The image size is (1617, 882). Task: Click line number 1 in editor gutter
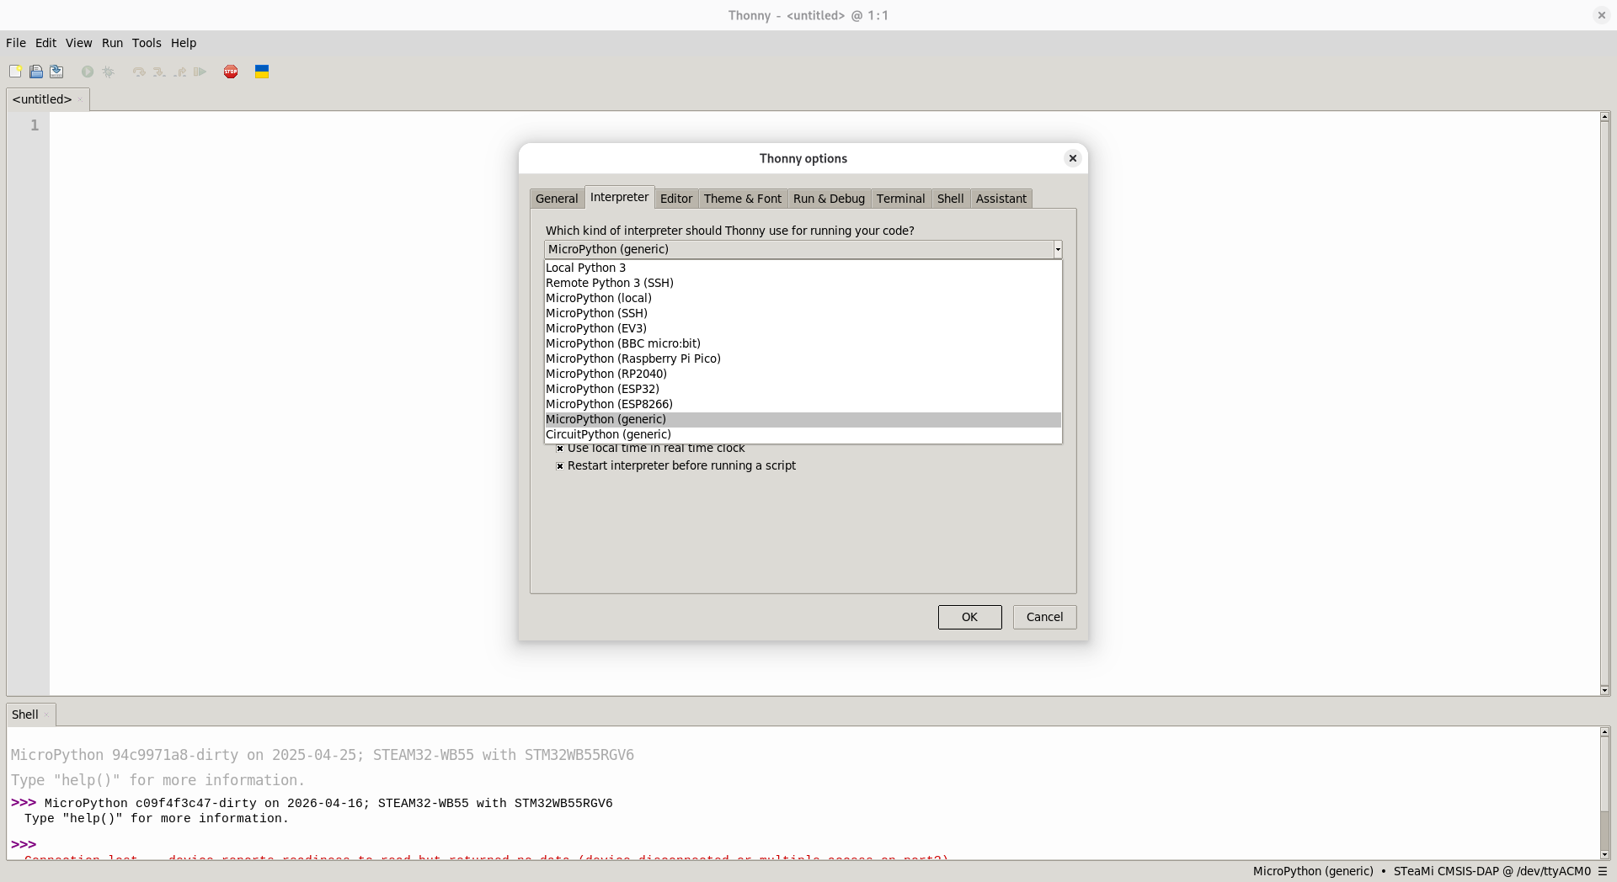[x=35, y=125]
